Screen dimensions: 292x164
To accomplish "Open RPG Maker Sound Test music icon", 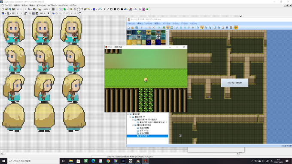I will (x=227, y=27).
